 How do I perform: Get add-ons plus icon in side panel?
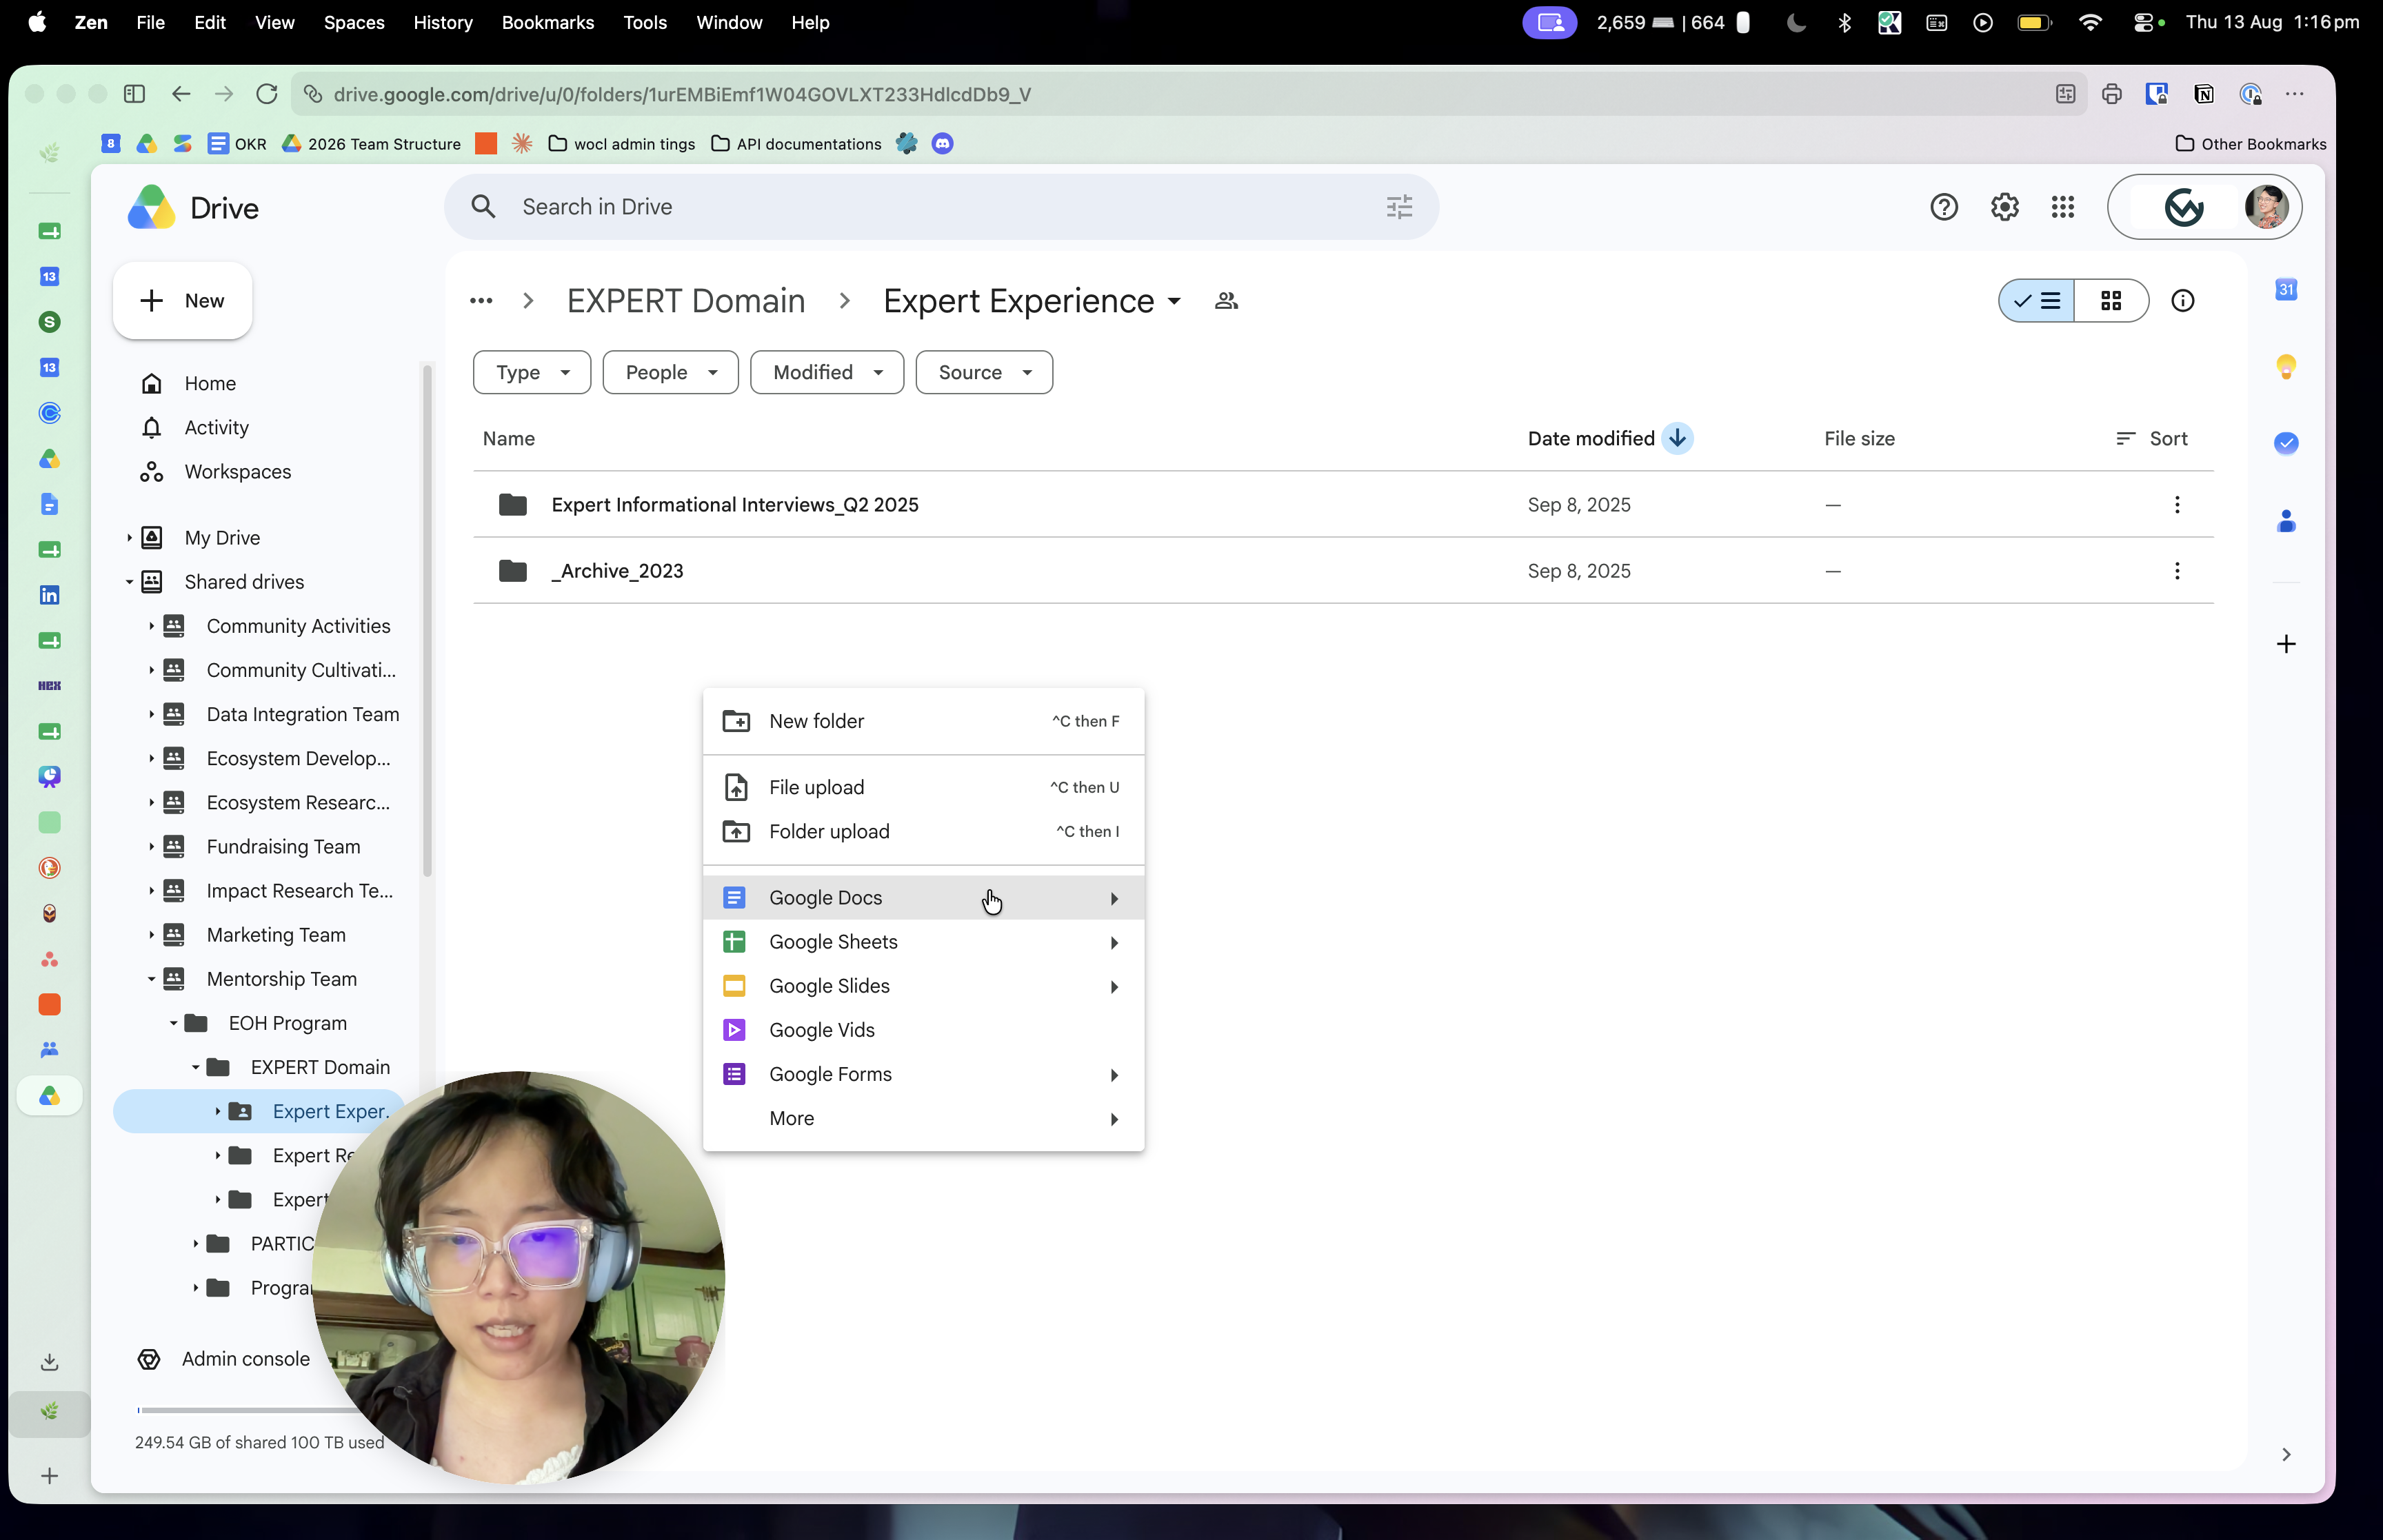pyautogui.click(x=2286, y=644)
